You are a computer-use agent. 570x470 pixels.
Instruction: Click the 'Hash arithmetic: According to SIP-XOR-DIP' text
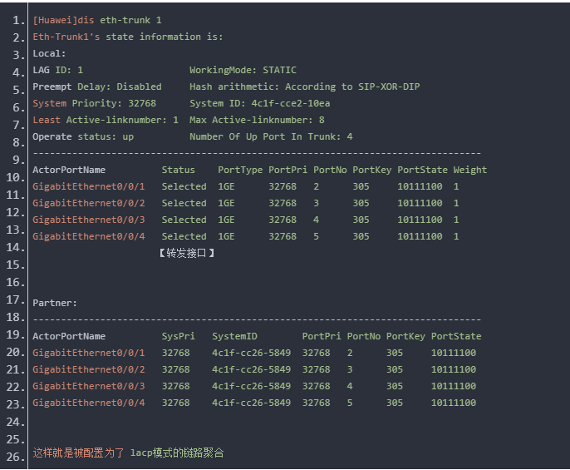point(304,87)
